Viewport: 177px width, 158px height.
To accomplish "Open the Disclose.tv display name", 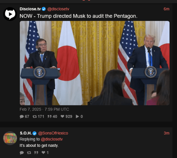I will click(x=30, y=9).
